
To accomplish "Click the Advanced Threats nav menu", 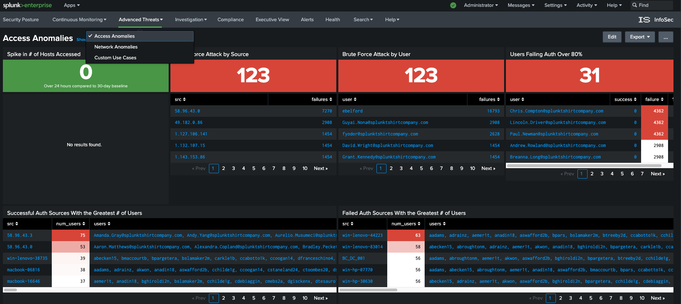I will [141, 20].
